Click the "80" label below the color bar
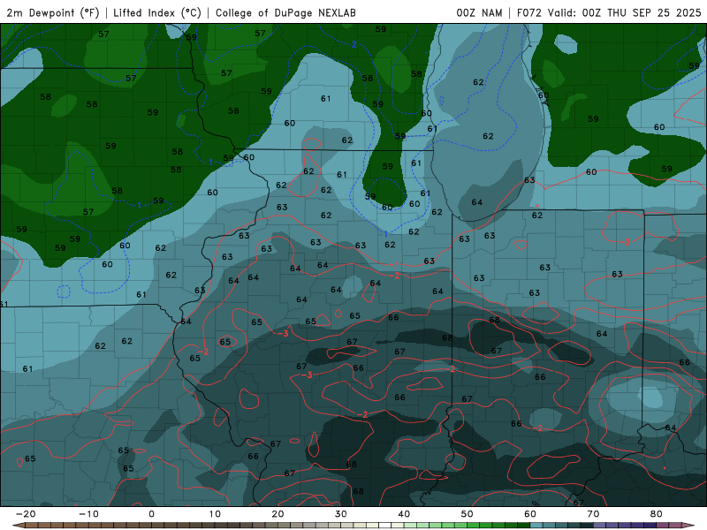Viewport: 707px width, 530px height. pyautogui.click(x=657, y=514)
